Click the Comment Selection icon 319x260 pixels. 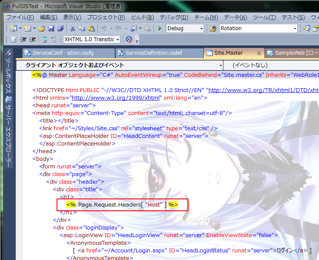coord(45,39)
